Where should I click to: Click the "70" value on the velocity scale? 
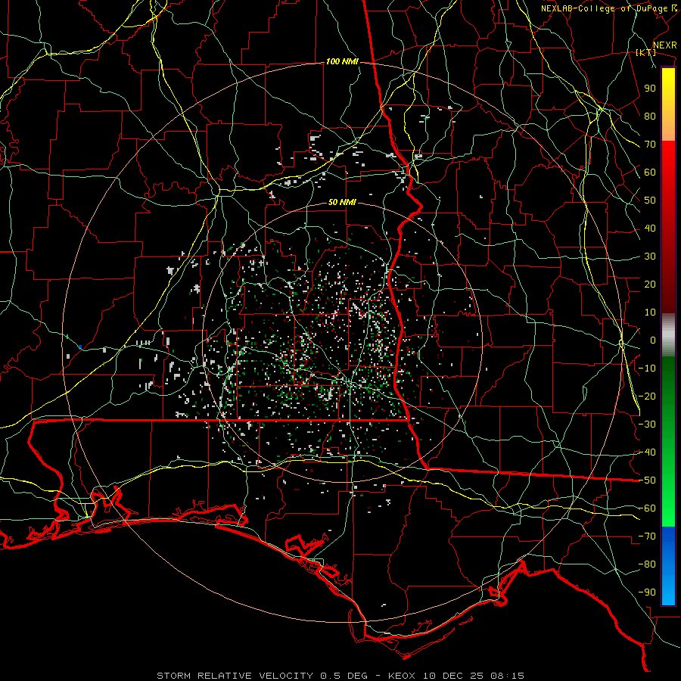coord(650,145)
